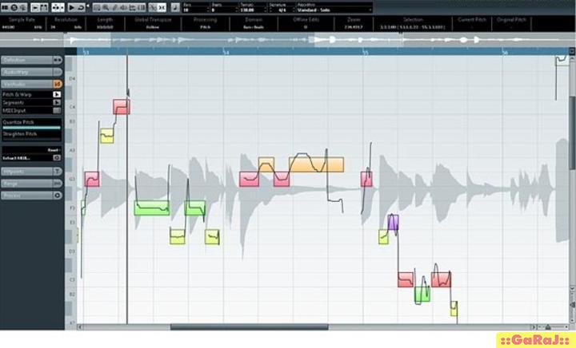Open the Algorithm Standard - Solo dropdown
The width and height of the screenshot is (576, 348).
(334, 10)
